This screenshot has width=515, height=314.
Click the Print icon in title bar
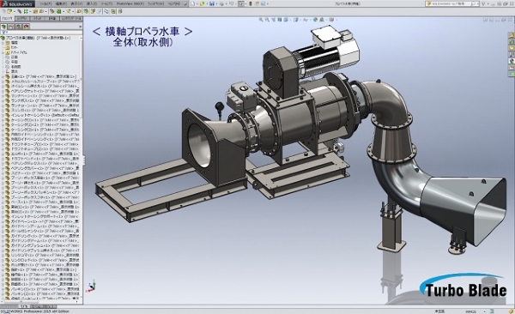pyautogui.click(x=222, y=3)
